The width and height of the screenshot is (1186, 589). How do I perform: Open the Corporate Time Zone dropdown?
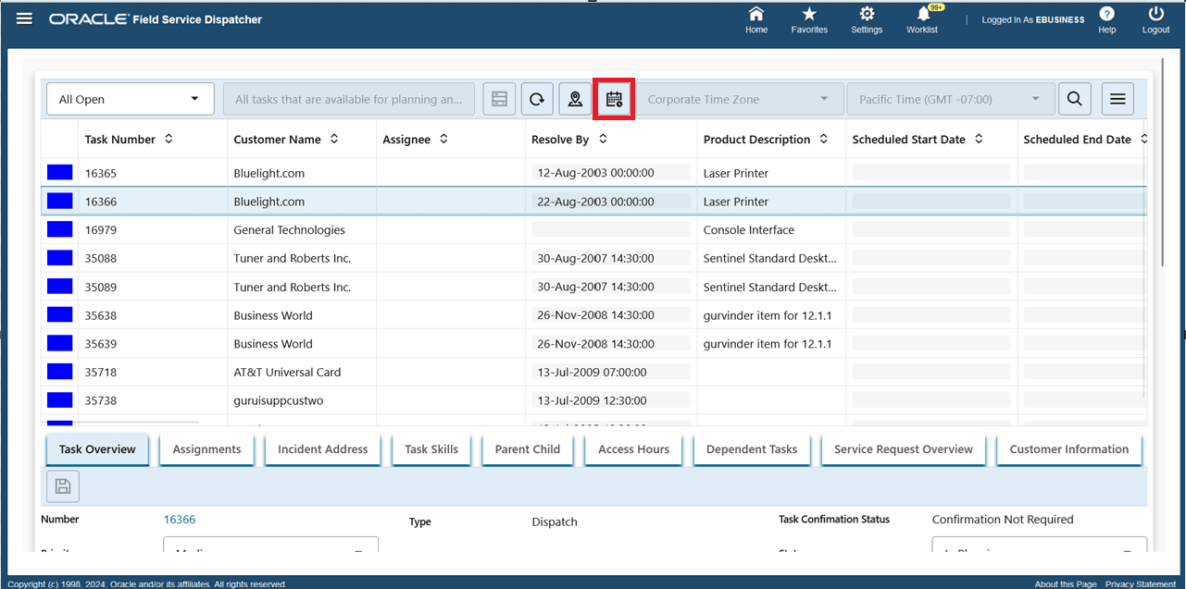[738, 99]
